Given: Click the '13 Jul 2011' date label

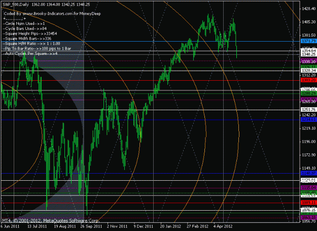Looking at the screenshot, I should coord(37,226).
